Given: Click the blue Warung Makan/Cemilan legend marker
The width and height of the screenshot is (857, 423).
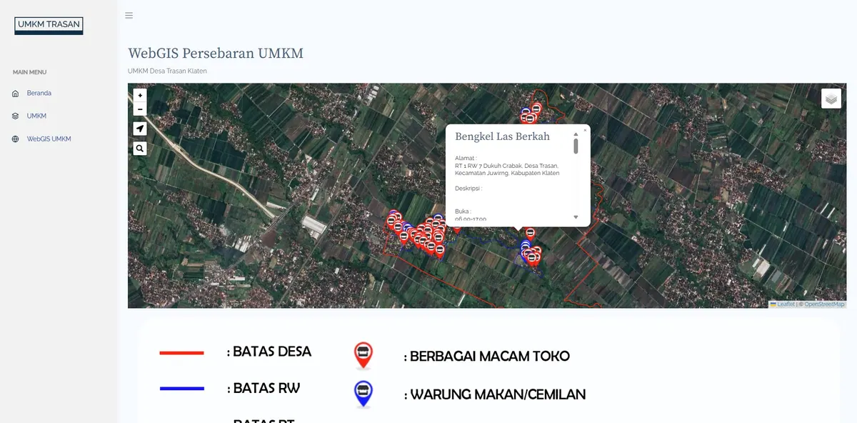Looking at the screenshot, I should tap(364, 394).
